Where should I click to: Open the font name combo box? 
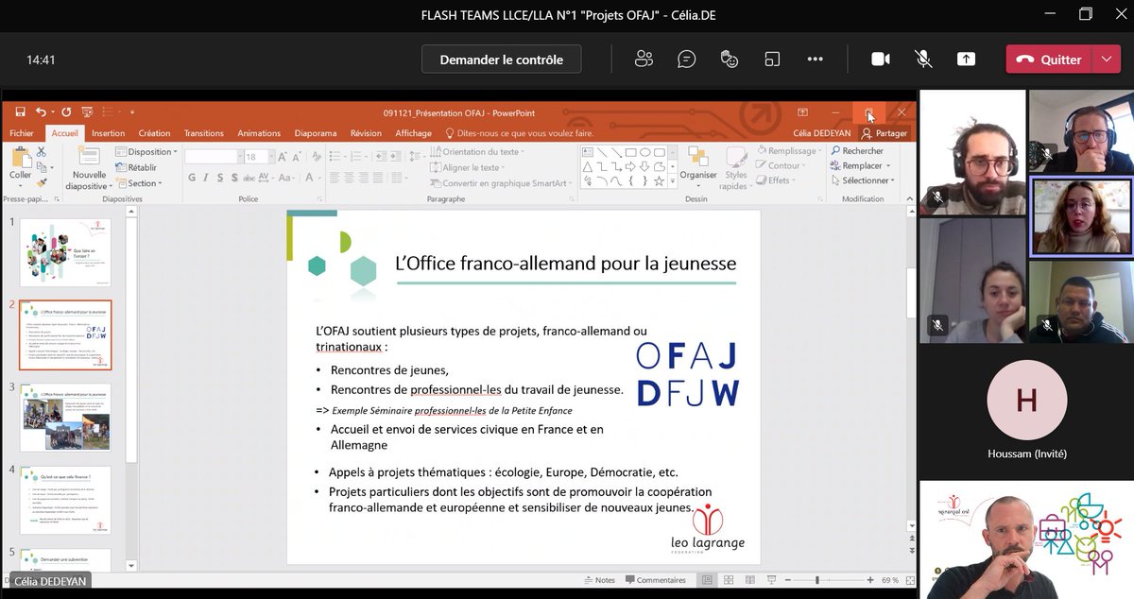pyautogui.click(x=214, y=157)
